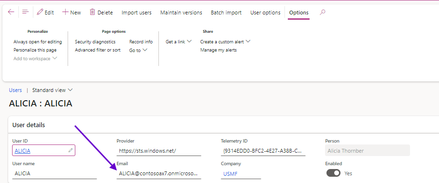439x183 pixels.
Task: Click pencil icon in User ID field
Action: pos(71,150)
